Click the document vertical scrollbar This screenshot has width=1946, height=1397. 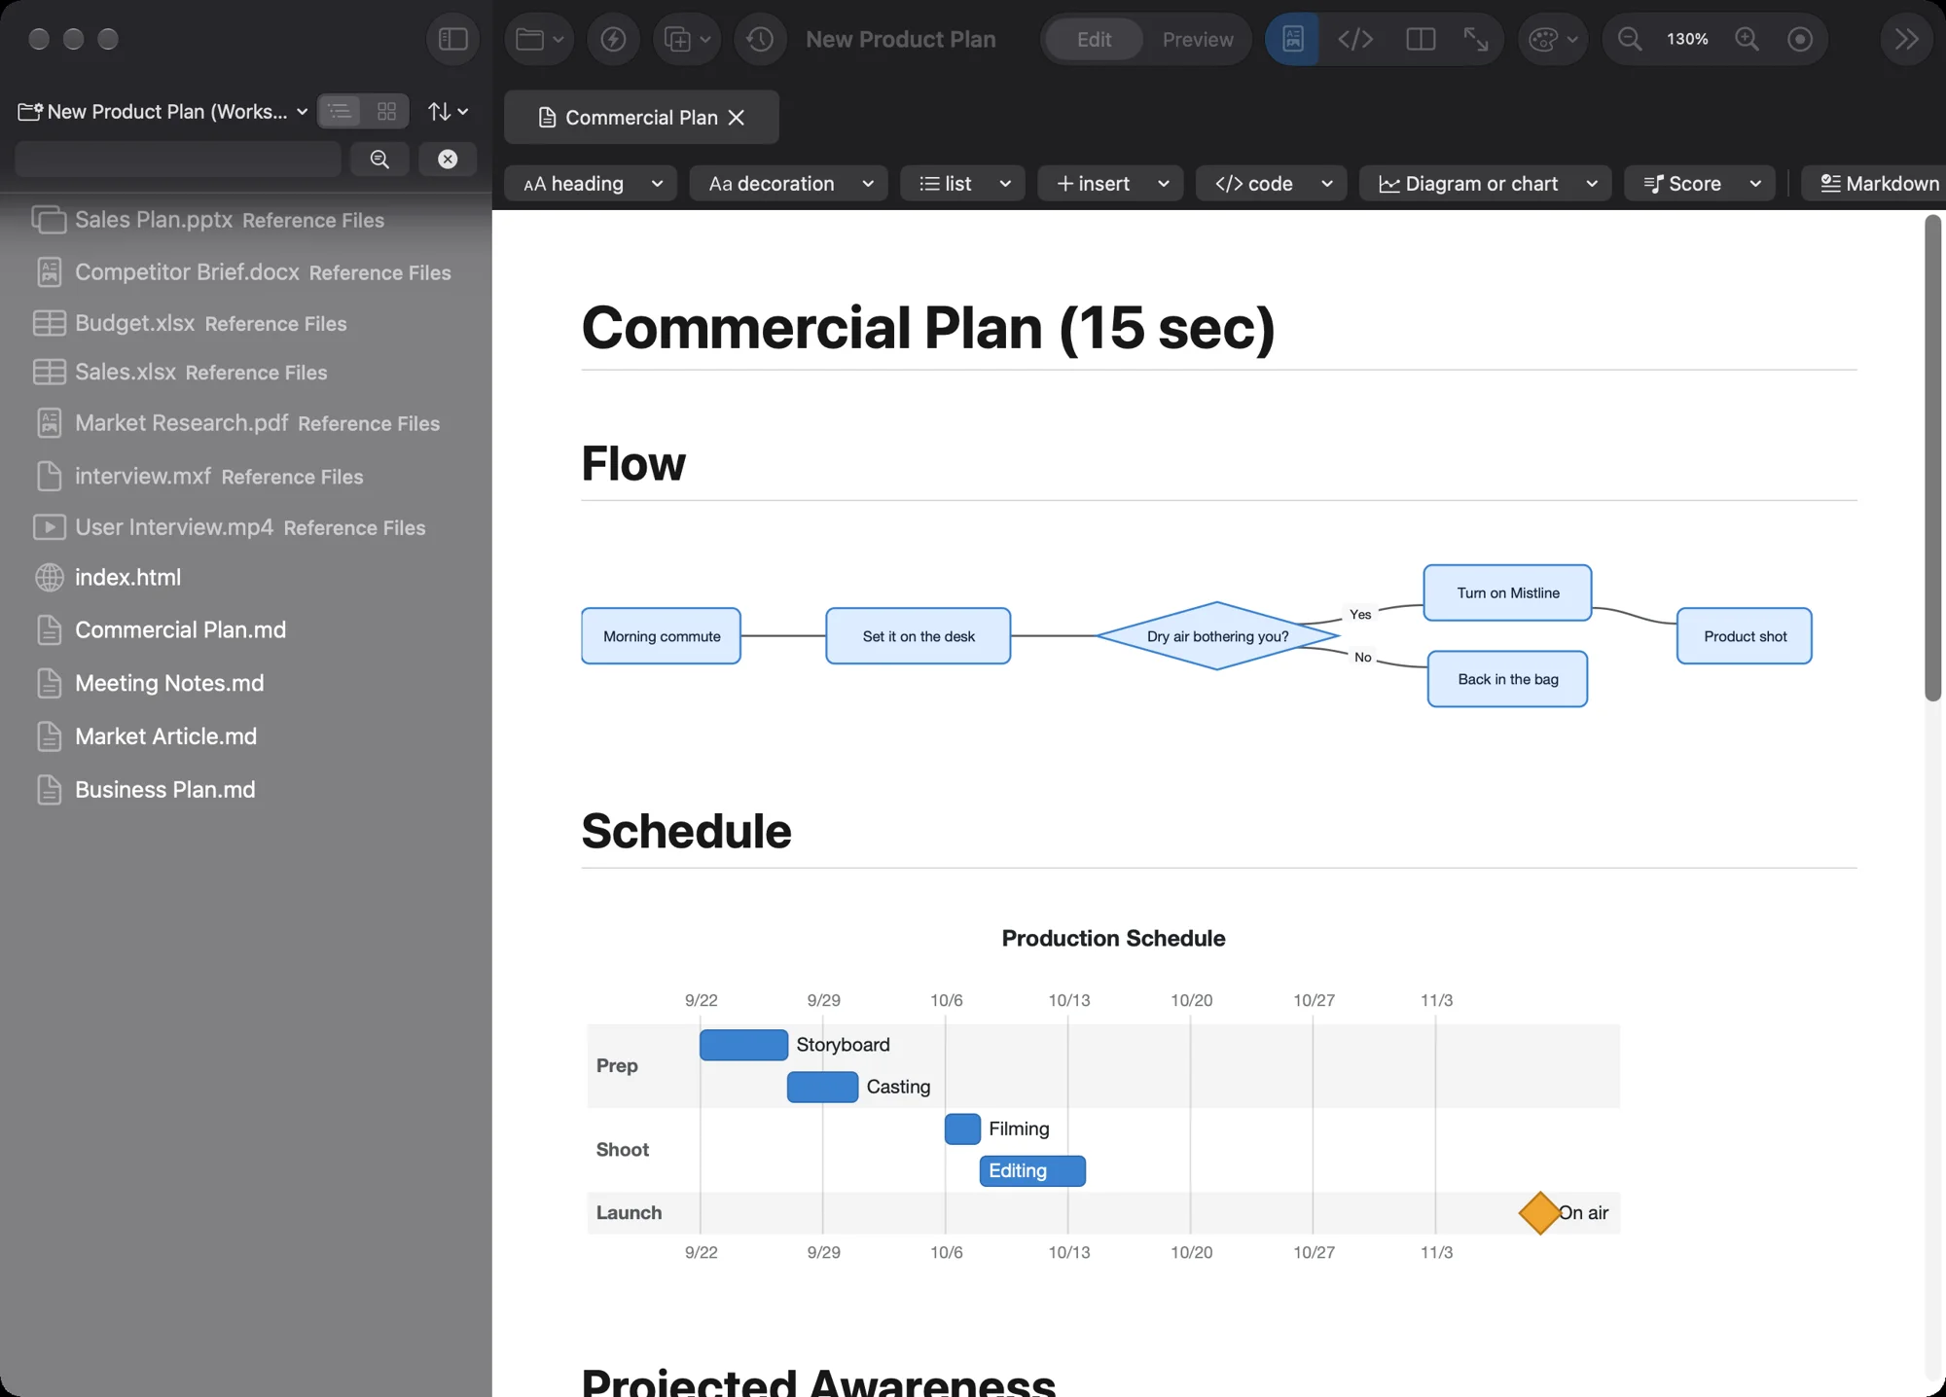click(1932, 457)
